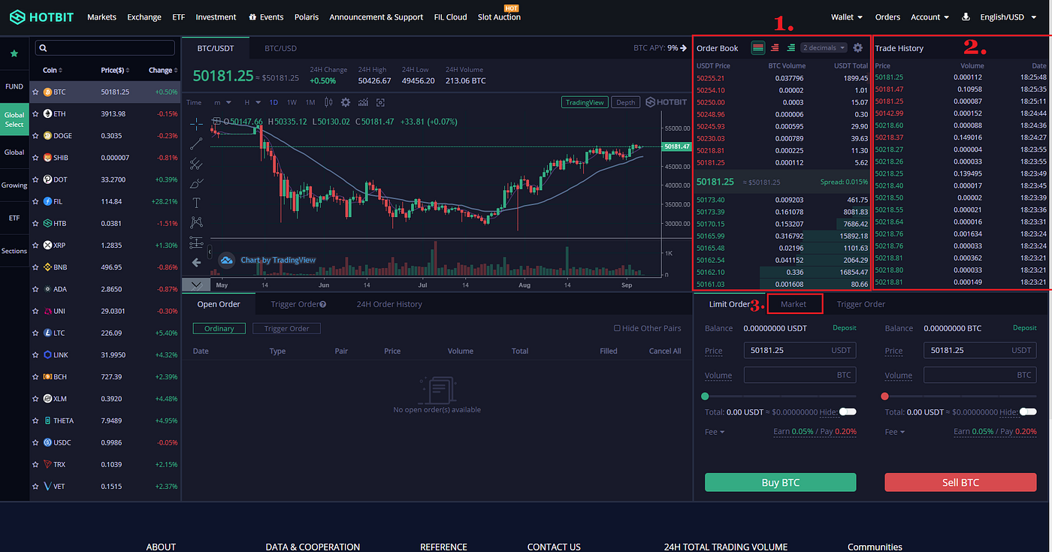This screenshot has height=552, width=1052.
Task: Select the brush drawing tool
Action: [x=196, y=182]
